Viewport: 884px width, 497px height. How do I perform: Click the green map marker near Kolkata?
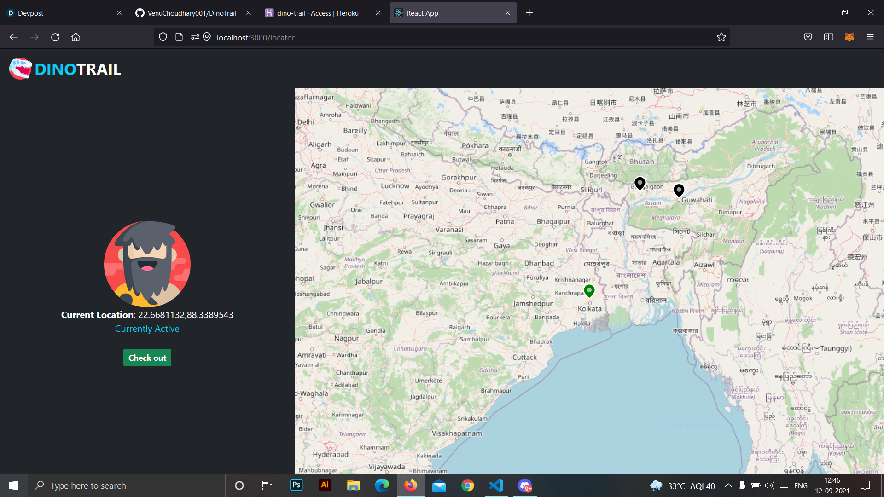(x=589, y=290)
